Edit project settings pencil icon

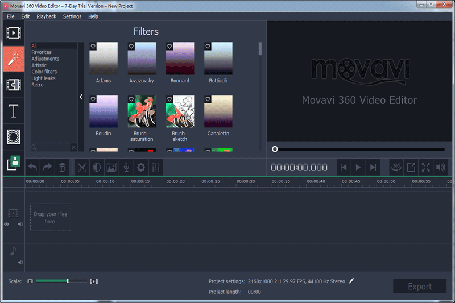coord(351,281)
